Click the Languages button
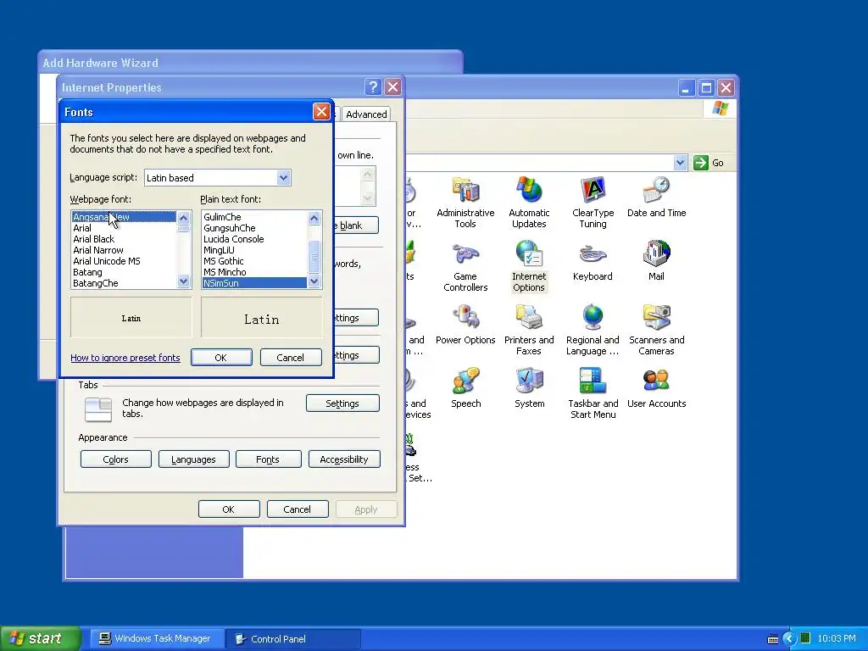The width and height of the screenshot is (868, 651). (193, 459)
